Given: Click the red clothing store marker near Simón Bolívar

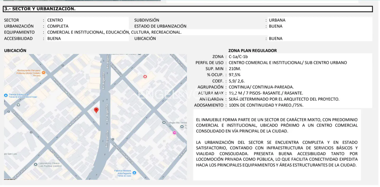Looking at the screenshot, I should tap(145, 77).
